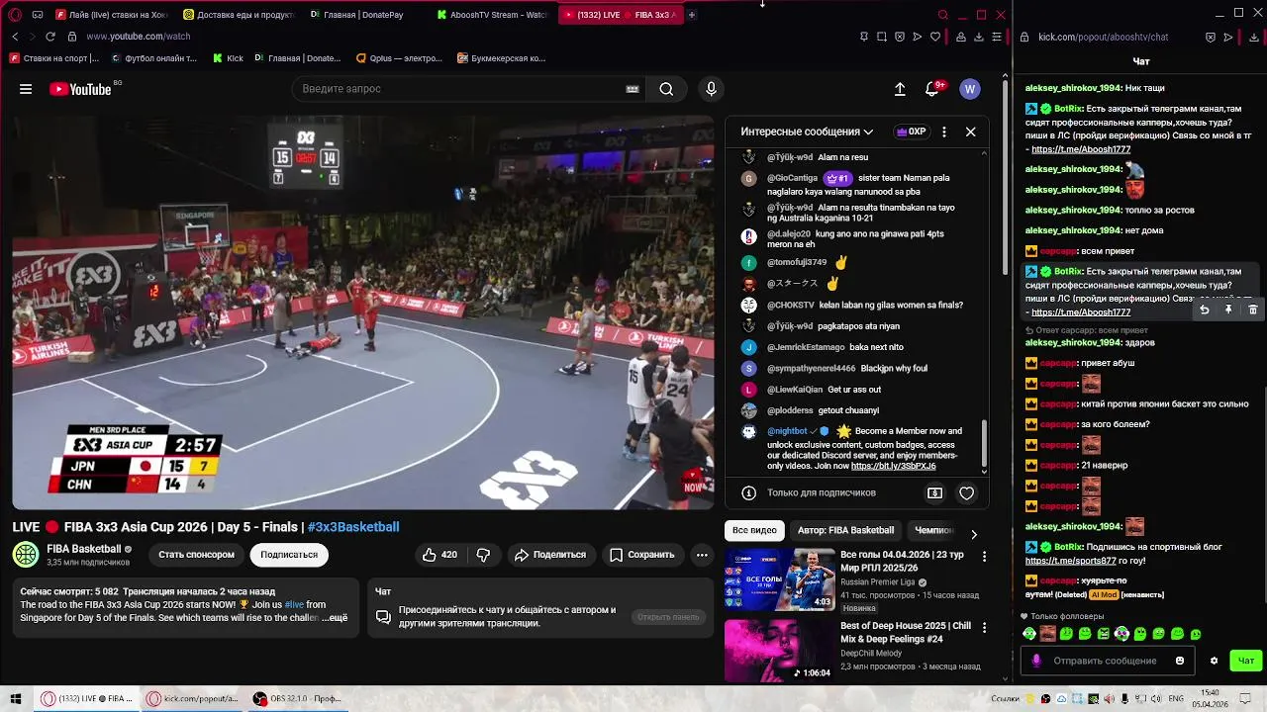Image resolution: width=1267 pixels, height=712 pixels.
Task: Open options for Best of Deep House video
Action: [984, 628]
